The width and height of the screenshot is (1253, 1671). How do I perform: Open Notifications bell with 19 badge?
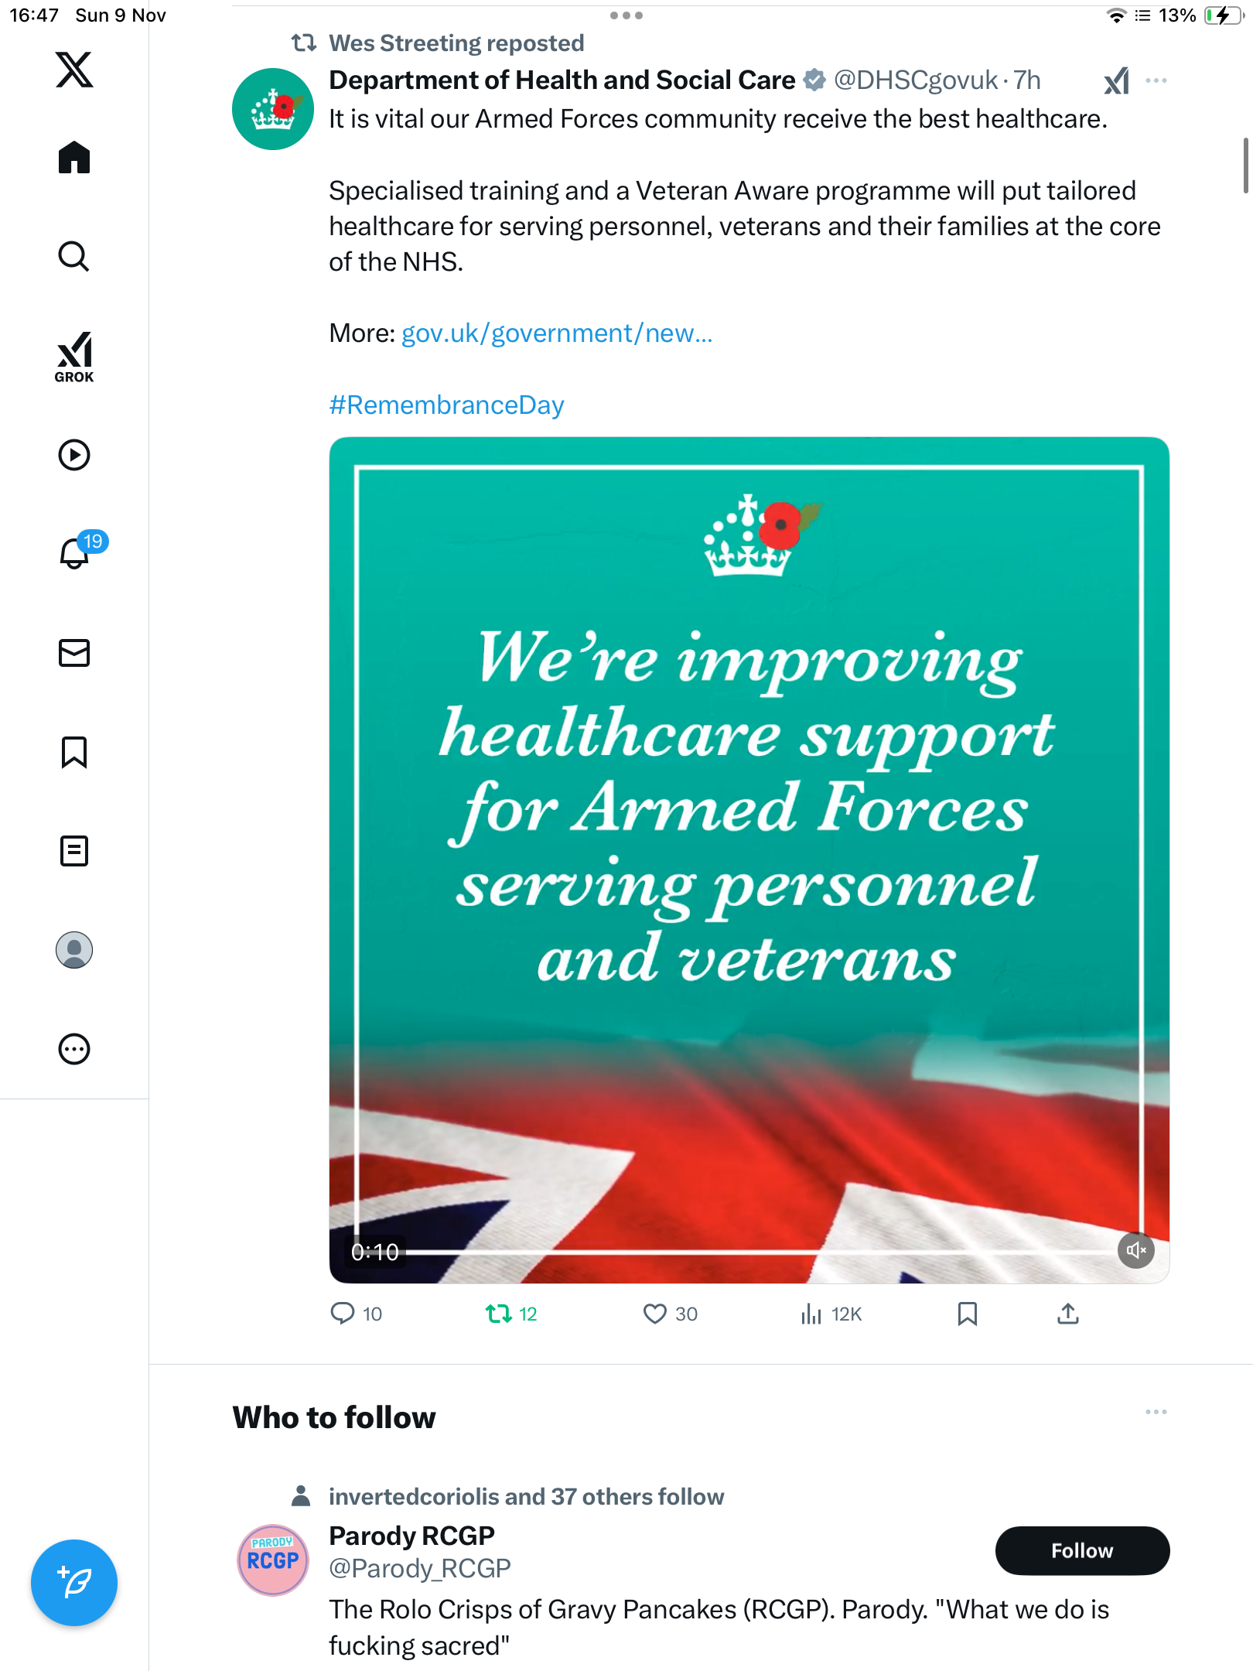tap(76, 553)
